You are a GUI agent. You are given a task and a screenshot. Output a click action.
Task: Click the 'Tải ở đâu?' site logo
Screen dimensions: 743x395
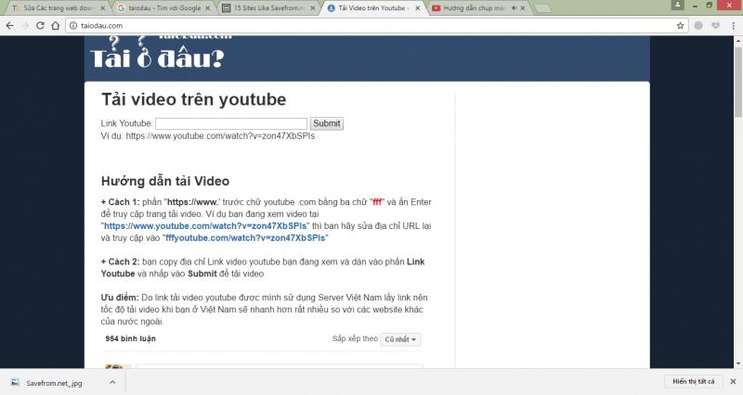pos(156,57)
